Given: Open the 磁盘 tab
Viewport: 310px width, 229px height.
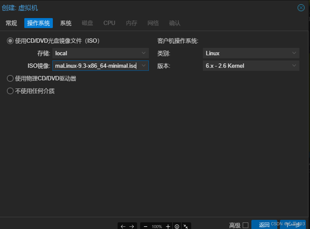Looking at the screenshot, I should pyautogui.click(x=88, y=23).
